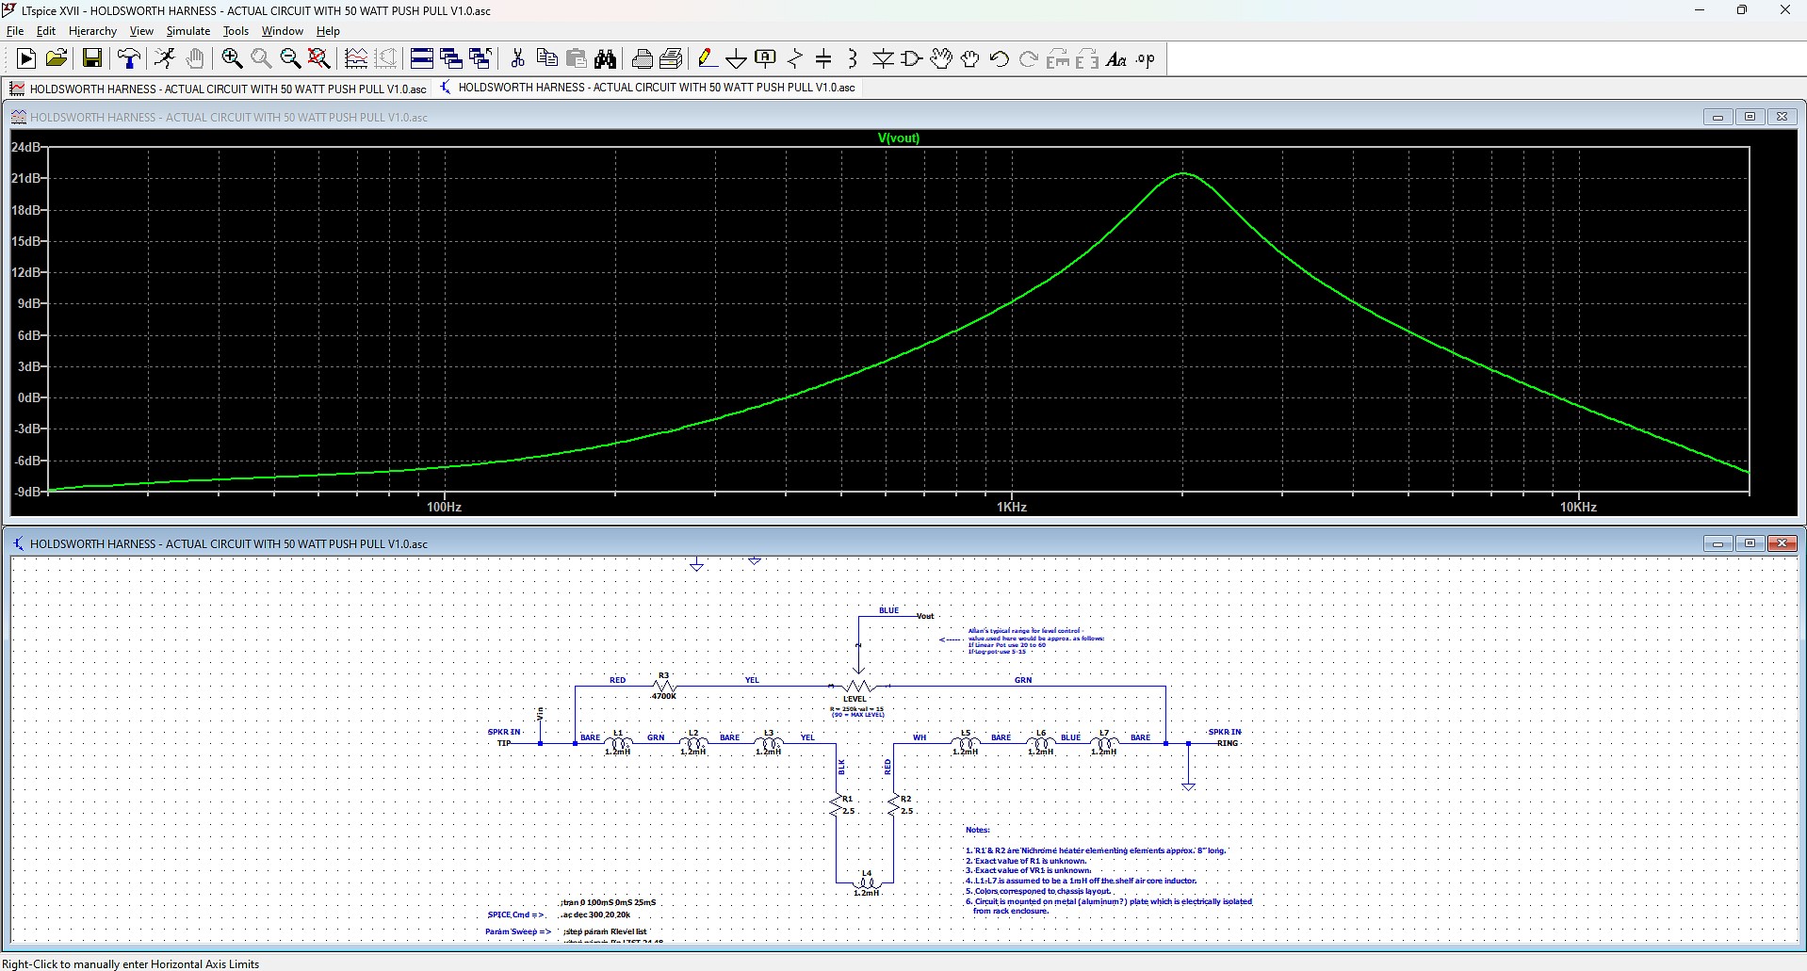This screenshot has width=1807, height=971.
Task: Click the Cut scissors icon
Action: point(517,59)
